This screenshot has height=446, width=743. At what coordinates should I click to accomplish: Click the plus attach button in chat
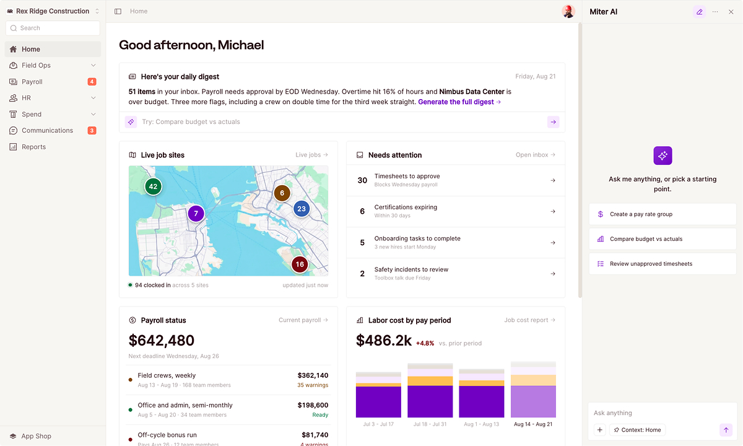click(599, 430)
